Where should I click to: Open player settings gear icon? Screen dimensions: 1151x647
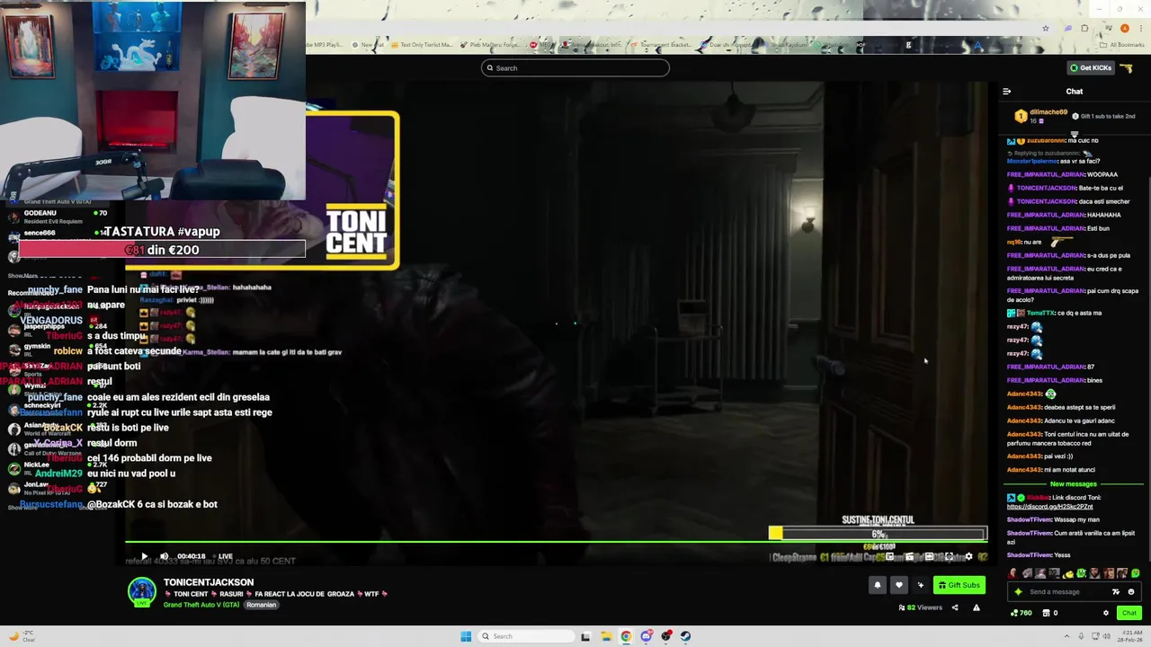tap(968, 556)
